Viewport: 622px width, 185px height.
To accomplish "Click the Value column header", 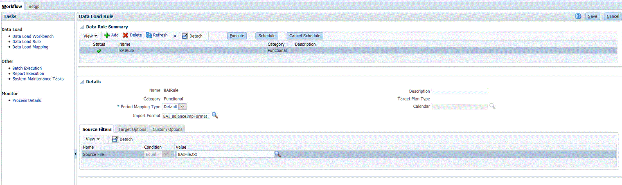I will (x=181, y=147).
